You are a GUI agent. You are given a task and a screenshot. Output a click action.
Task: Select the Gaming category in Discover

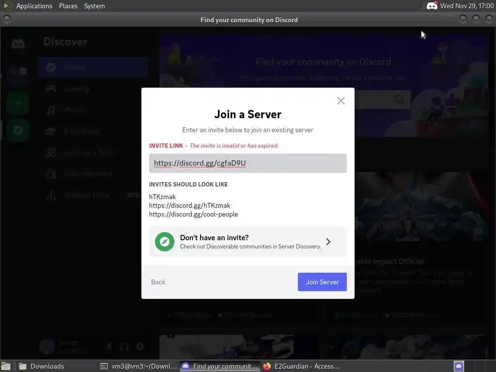click(93, 89)
